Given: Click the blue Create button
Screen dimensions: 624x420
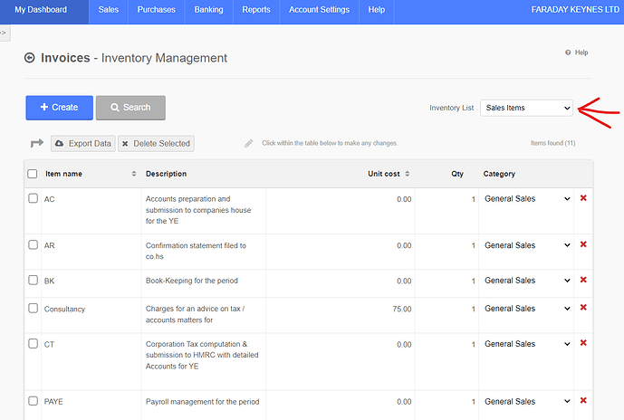Looking at the screenshot, I should pos(59,108).
